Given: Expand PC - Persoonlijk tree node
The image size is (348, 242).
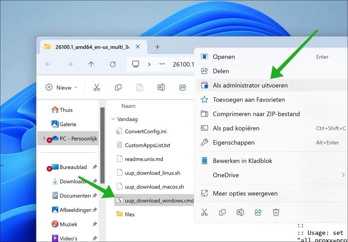Looking at the screenshot, I should click(44, 138).
